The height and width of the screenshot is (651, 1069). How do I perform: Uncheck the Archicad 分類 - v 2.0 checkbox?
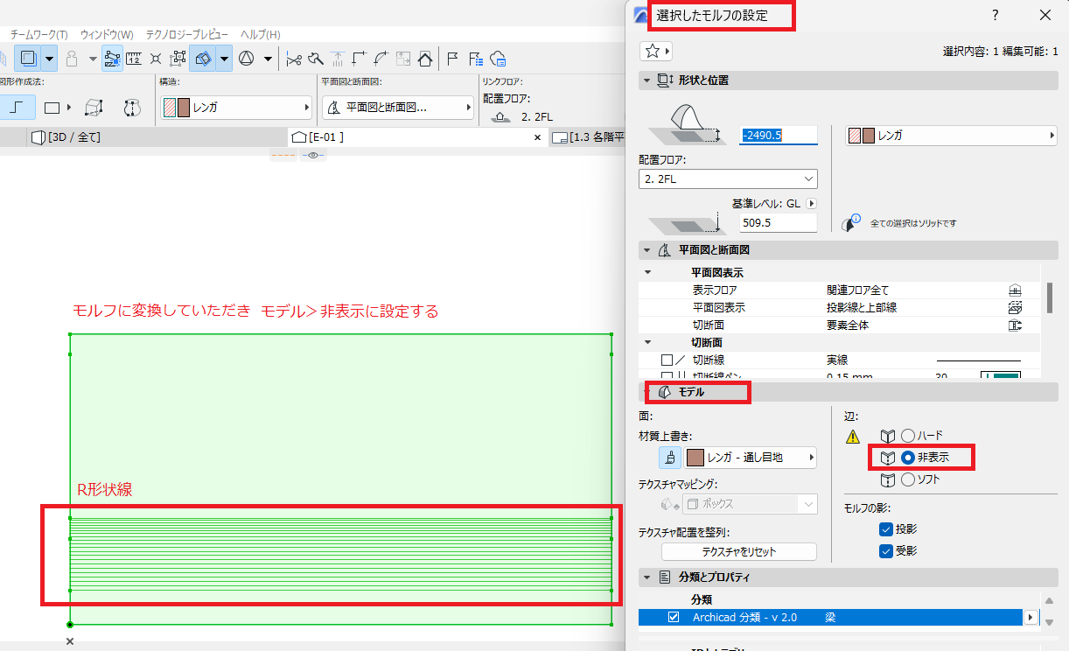(x=674, y=617)
